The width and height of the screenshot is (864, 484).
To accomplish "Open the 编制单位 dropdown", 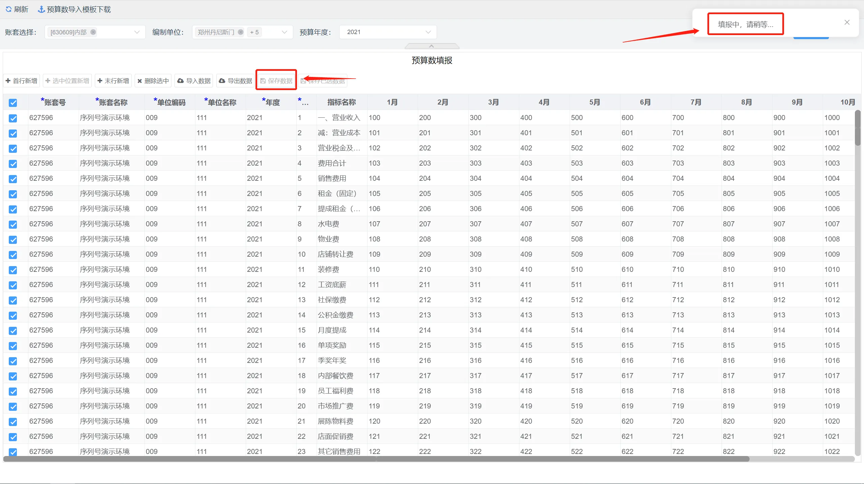I will click(x=242, y=32).
